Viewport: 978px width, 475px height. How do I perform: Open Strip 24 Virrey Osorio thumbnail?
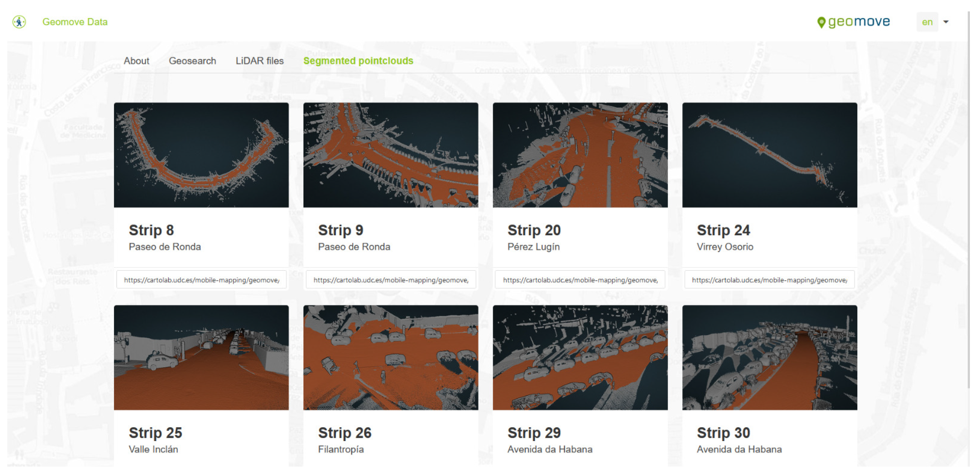pos(769,155)
